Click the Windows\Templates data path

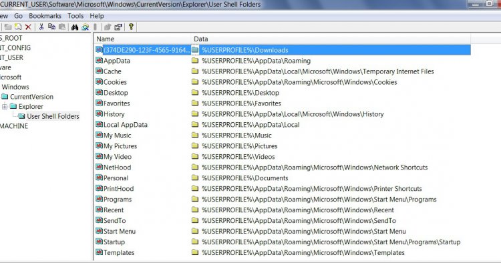pos(303,252)
